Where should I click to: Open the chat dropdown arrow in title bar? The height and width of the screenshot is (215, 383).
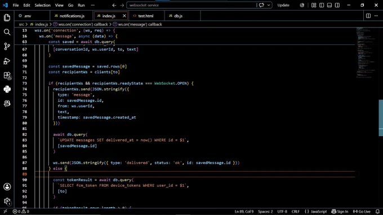click(269, 5)
